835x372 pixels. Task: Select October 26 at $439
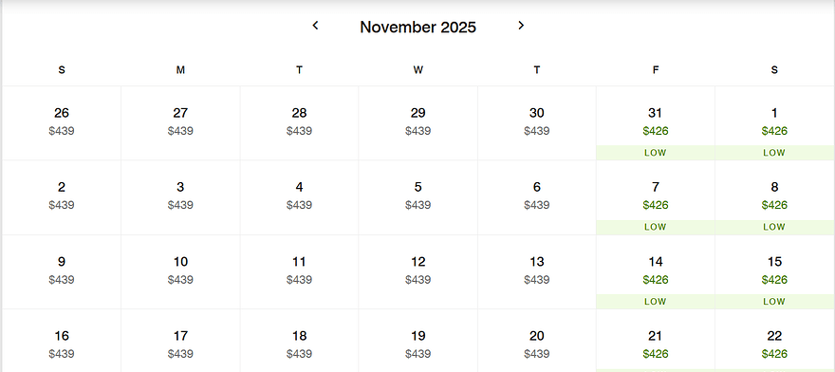click(x=62, y=123)
